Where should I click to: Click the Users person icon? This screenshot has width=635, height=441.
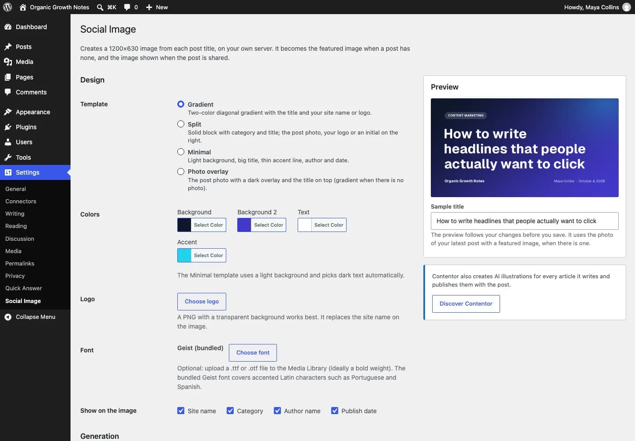8,142
